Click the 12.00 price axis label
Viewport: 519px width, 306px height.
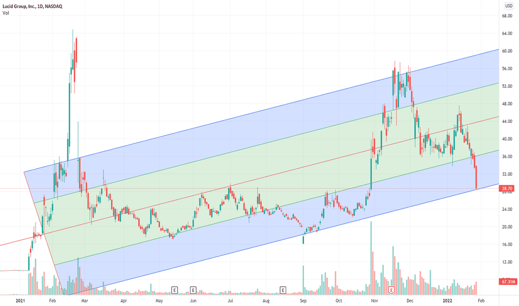pos(507,262)
